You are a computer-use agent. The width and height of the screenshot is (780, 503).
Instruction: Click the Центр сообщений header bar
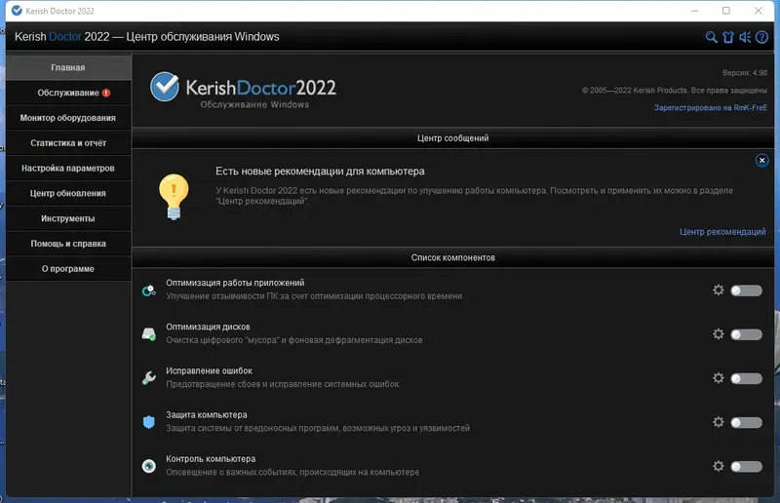pos(452,138)
